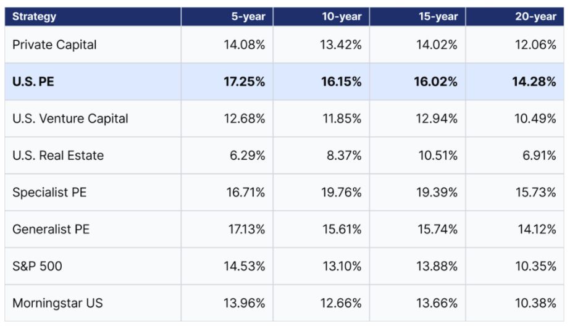The height and width of the screenshot is (326, 570).
Task: Click the Generalist PE row label
Action: click(x=51, y=229)
